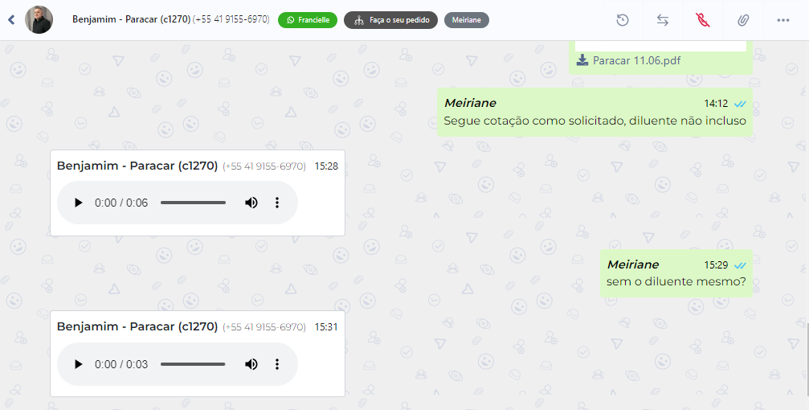Go back using the left chevron arrow
809x410 pixels.
(11, 20)
